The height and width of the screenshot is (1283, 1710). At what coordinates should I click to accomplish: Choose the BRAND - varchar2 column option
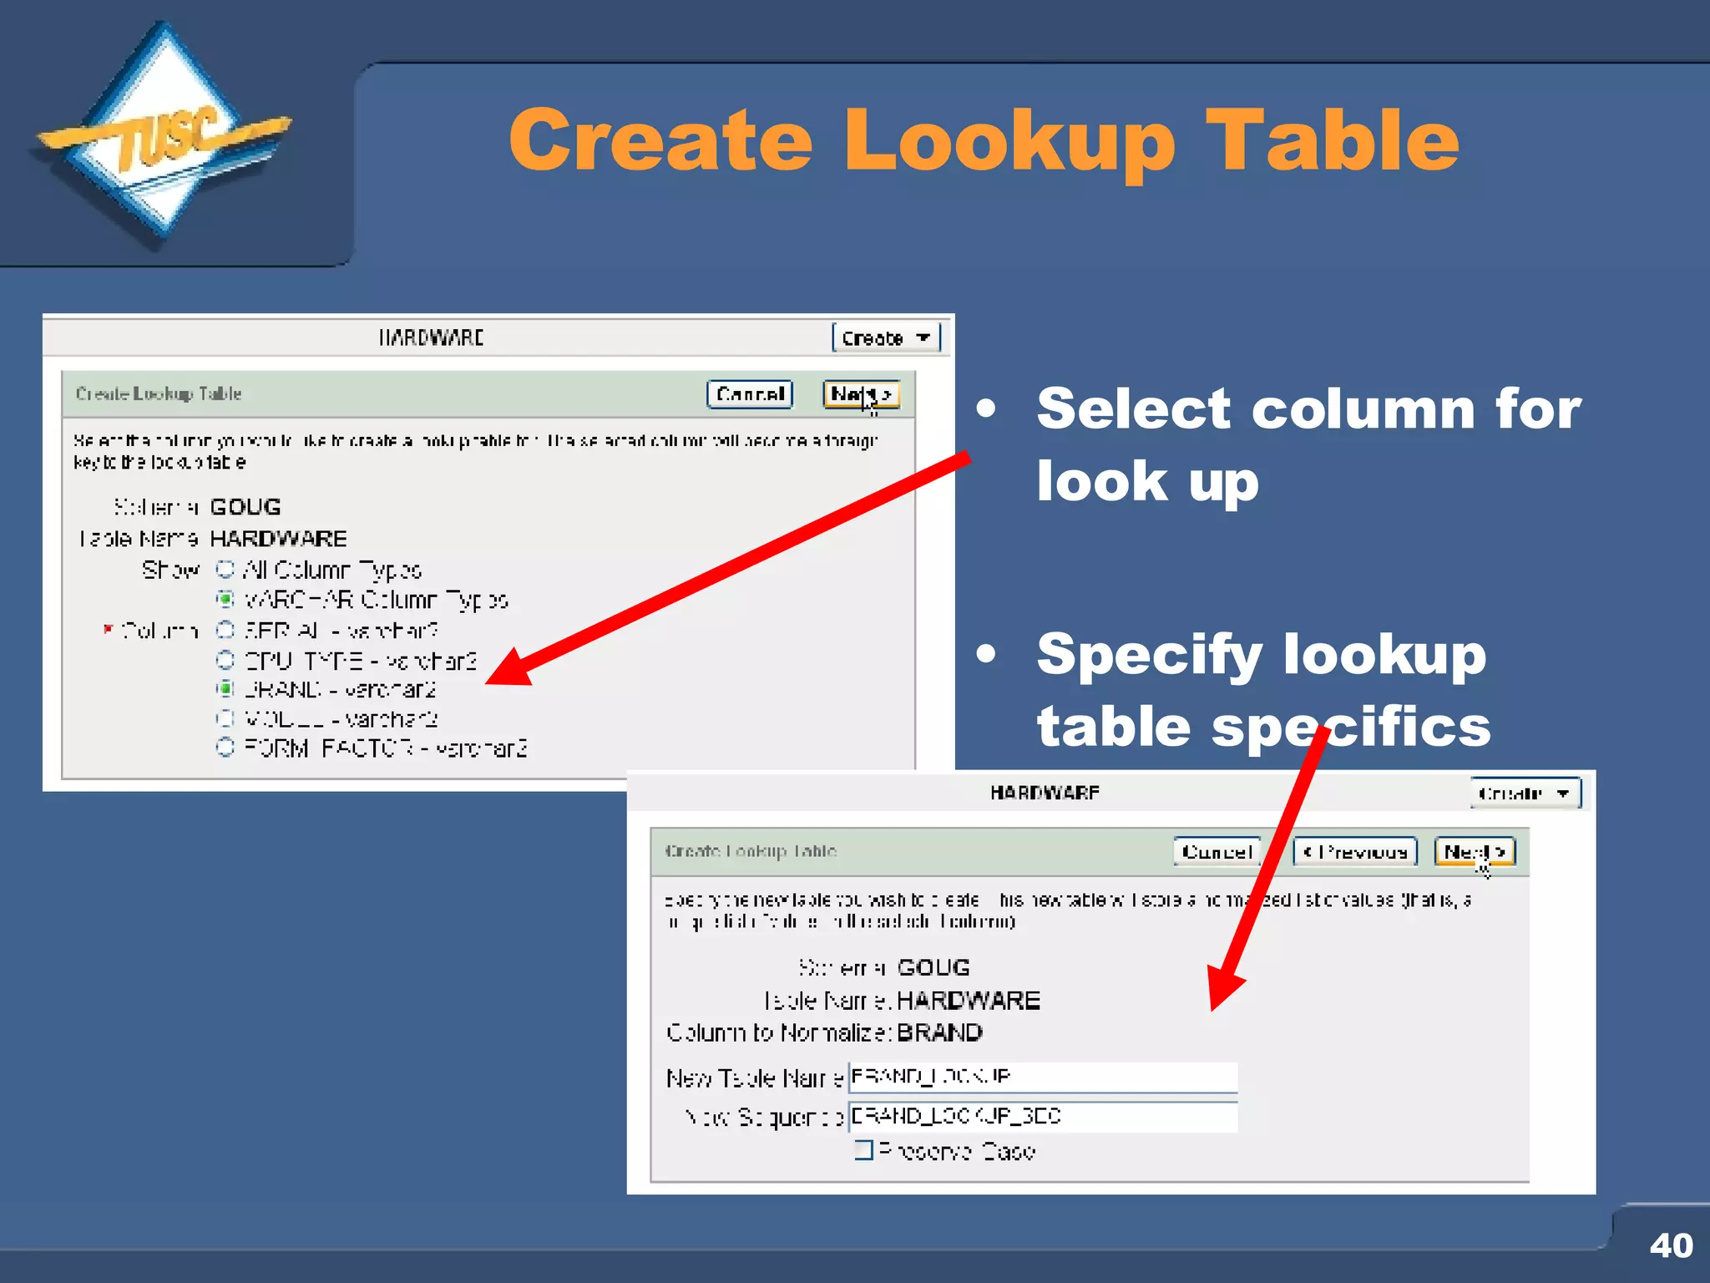tap(225, 689)
